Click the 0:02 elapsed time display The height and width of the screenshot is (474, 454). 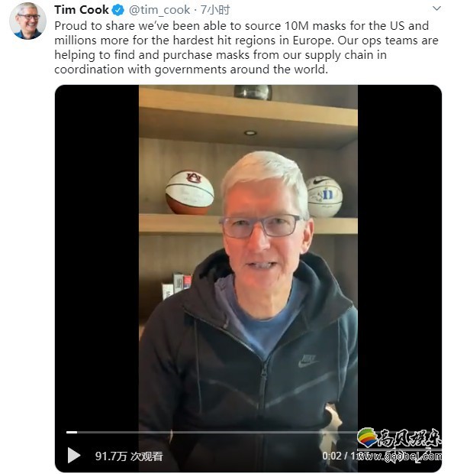(332, 456)
